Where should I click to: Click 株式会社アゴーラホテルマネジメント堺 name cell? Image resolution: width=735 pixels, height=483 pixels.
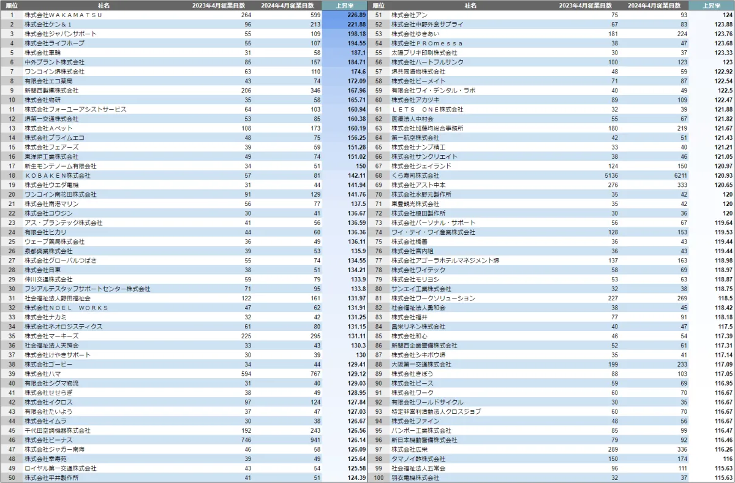[x=445, y=261]
